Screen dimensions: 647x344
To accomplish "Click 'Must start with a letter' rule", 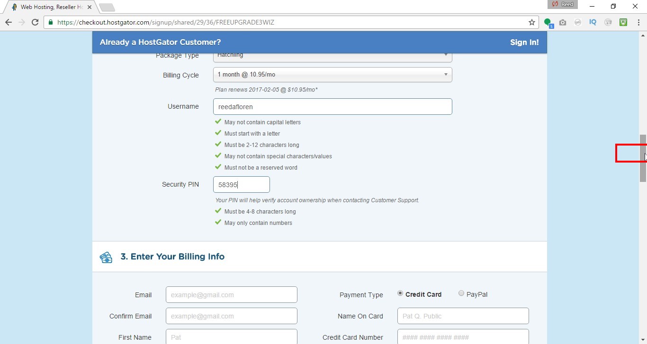I will (252, 133).
